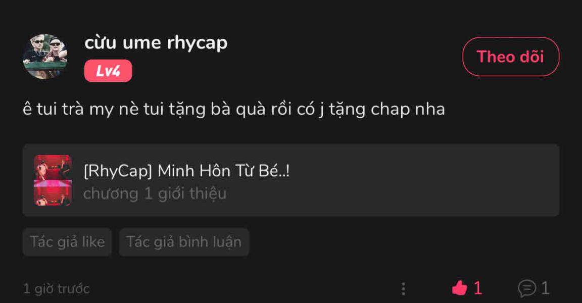
Task: Click the comment text about trà my
Action: click(234, 110)
